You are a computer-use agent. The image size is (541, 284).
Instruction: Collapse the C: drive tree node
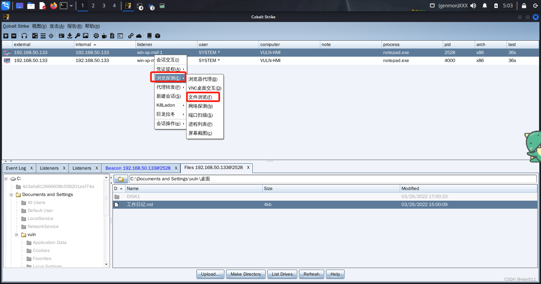pyautogui.click(x=6, y=179)
